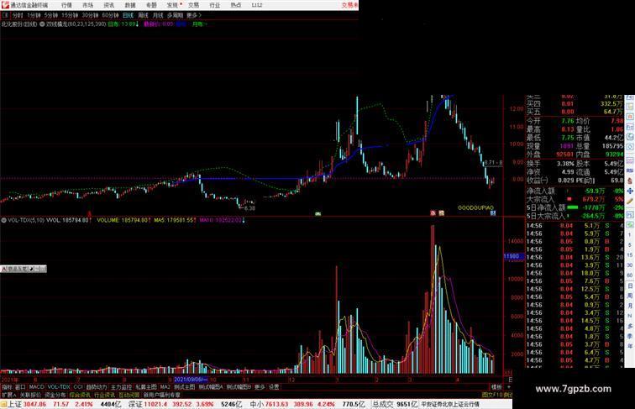This screenshot has height=409, width=635.
Task: Select 季 period in right sidebar
Action: [630, 336]
